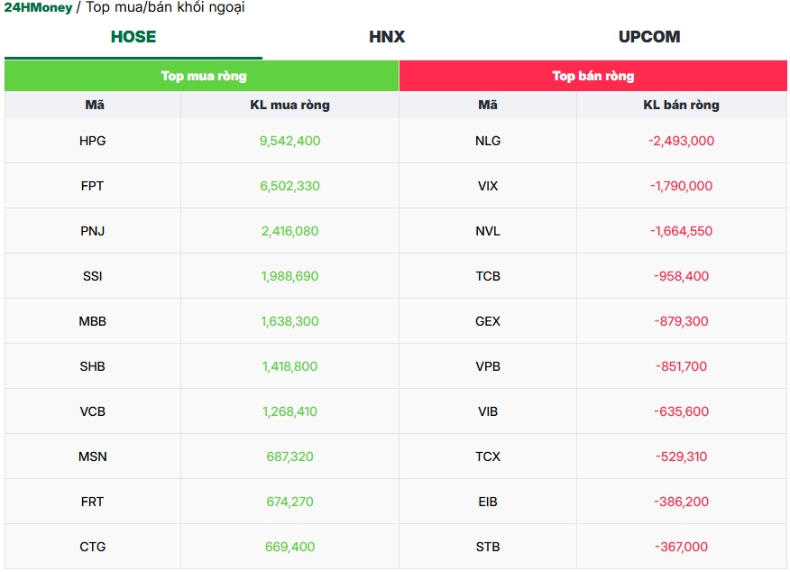Image resolution: width=790 pixels, height=572 pixels.
Task: Click the 'Mã' header above NLG
Action: click(488, 105)
